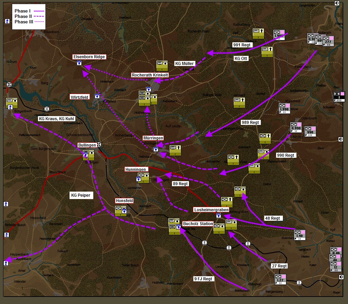Click the US infantry counter at Hunningen
Screen dimensions: 348x304
143,178
